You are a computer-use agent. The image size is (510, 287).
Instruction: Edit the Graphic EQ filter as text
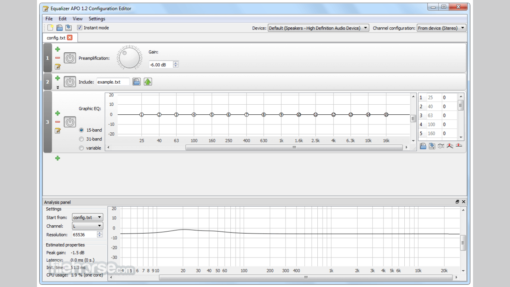pos(57,130)
